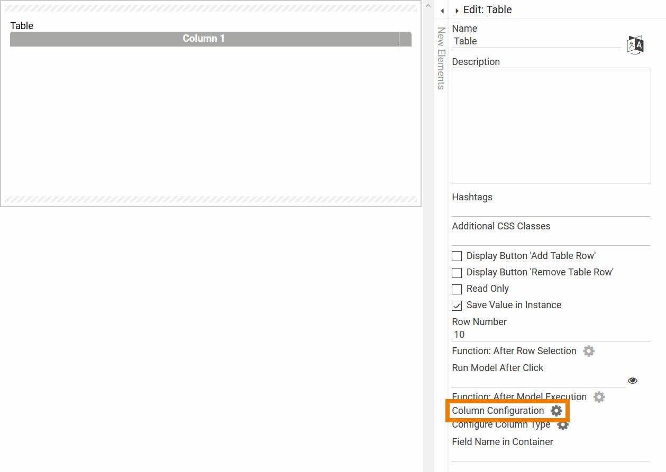Click the eye icon beside Run Model After Click
Screen dimensions: 666x472
(x=633, y=381)
